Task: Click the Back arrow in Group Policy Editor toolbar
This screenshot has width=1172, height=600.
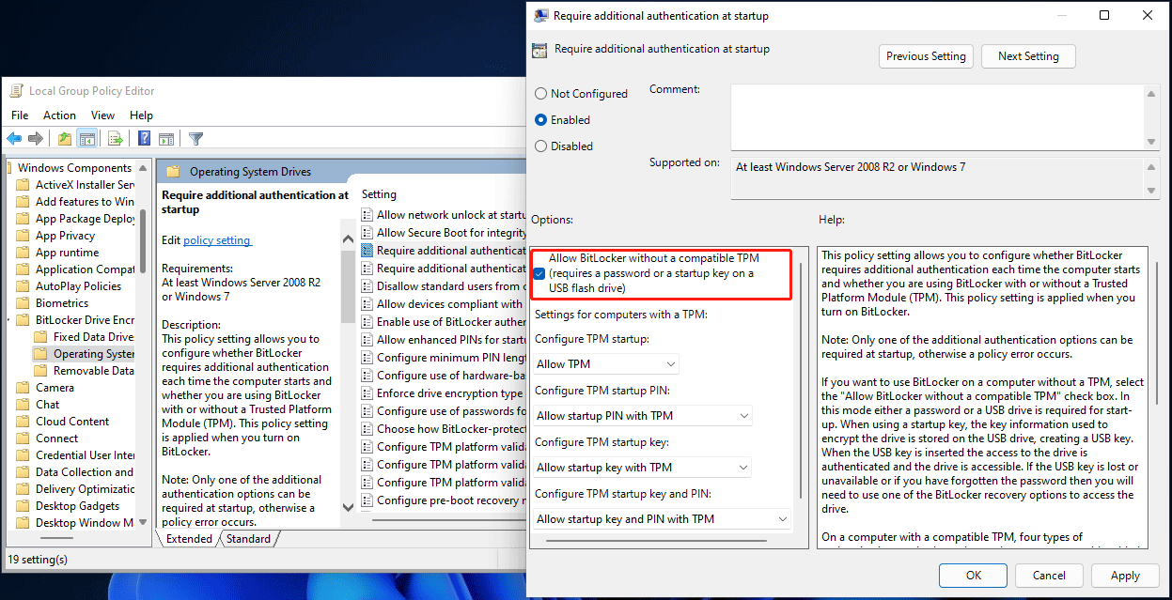Action: tap(14, 139)
